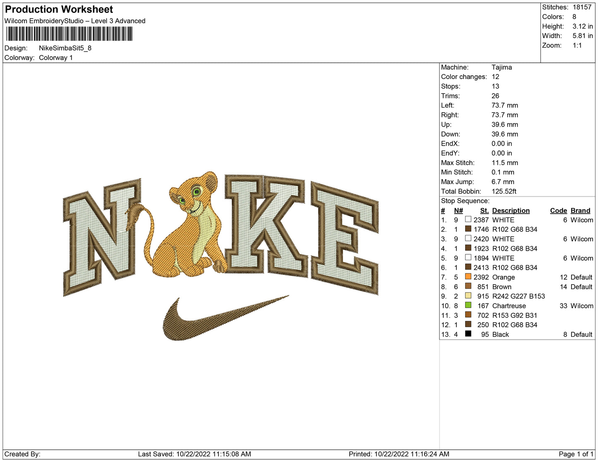Viewport: 598px width, 460px height.
Task: Click the embroidered letter N in the preview
Action: click(102, 237)
